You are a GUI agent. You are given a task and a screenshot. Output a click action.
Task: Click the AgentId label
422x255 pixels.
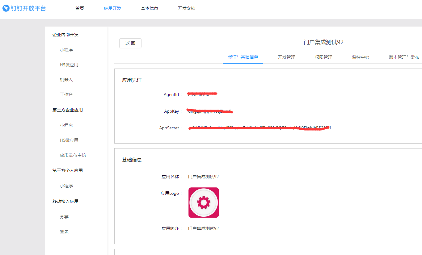coord(173,95)
